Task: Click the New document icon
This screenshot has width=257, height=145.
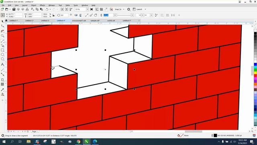Action: [x=2, y=9]
